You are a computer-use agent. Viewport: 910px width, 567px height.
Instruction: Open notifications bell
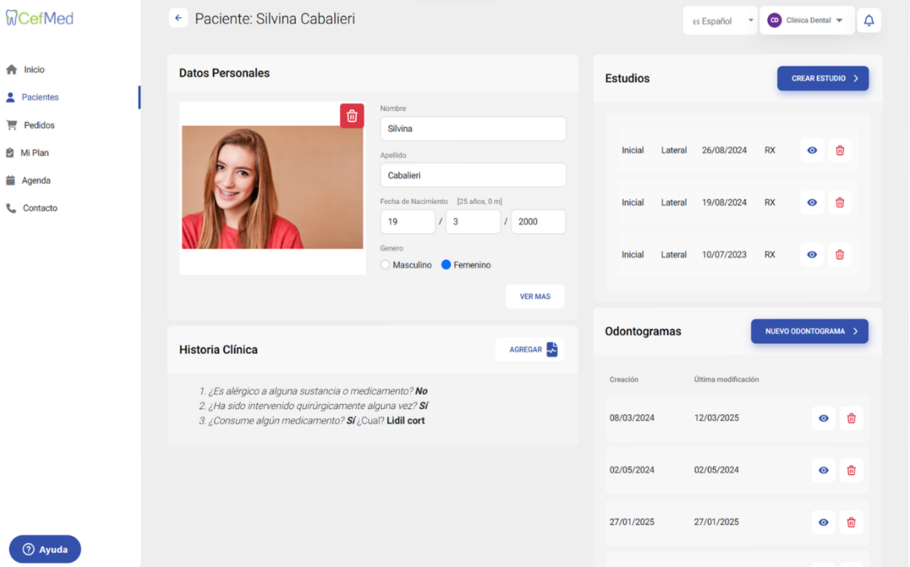pyautogui.click(x=869, y=20)
